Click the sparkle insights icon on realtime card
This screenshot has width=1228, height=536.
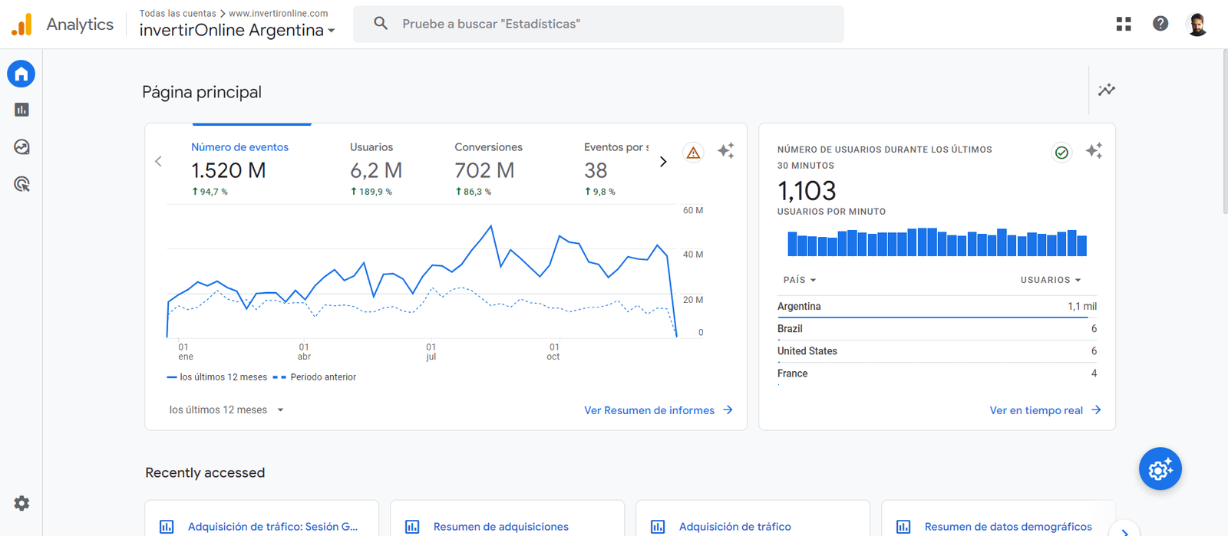1094,150
